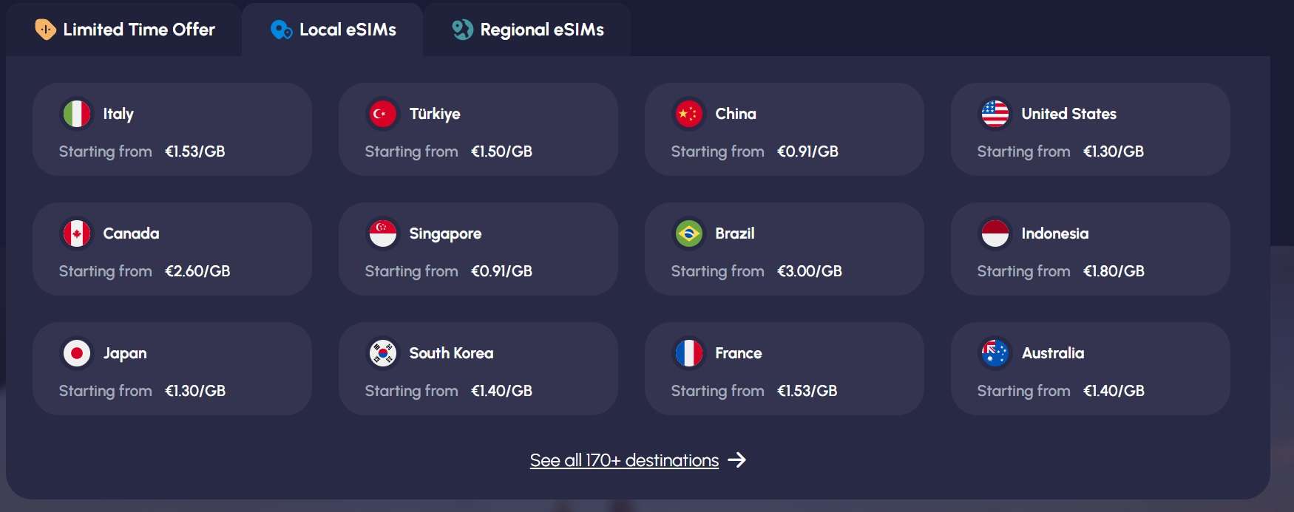The height and width of the screenshot is (512, 1294).
Task: Click the Australia flag icon
Action: point(995,353)
